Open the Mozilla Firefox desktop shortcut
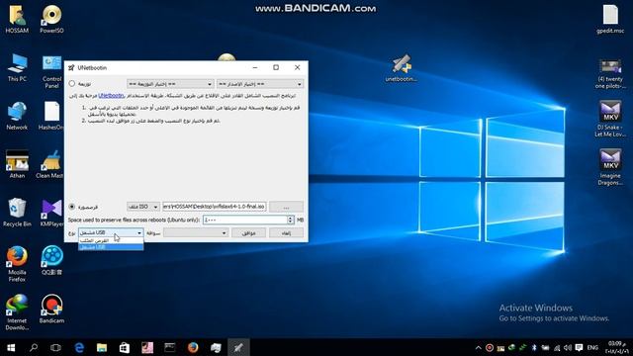The image size is (633, 356). pyautogui.click(x=17, y=264)
